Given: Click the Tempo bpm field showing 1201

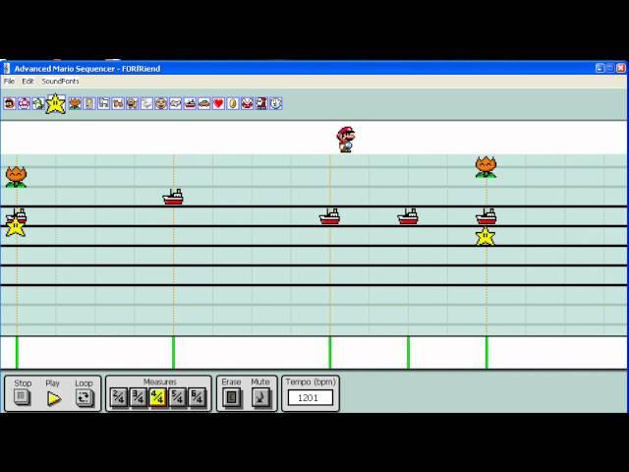Looking at the screenshot, I should [311, 397].
